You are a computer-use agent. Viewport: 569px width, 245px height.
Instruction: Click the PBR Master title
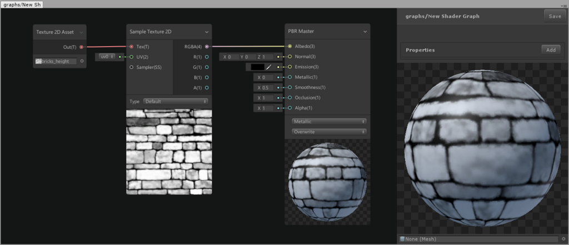coord(301,31)
